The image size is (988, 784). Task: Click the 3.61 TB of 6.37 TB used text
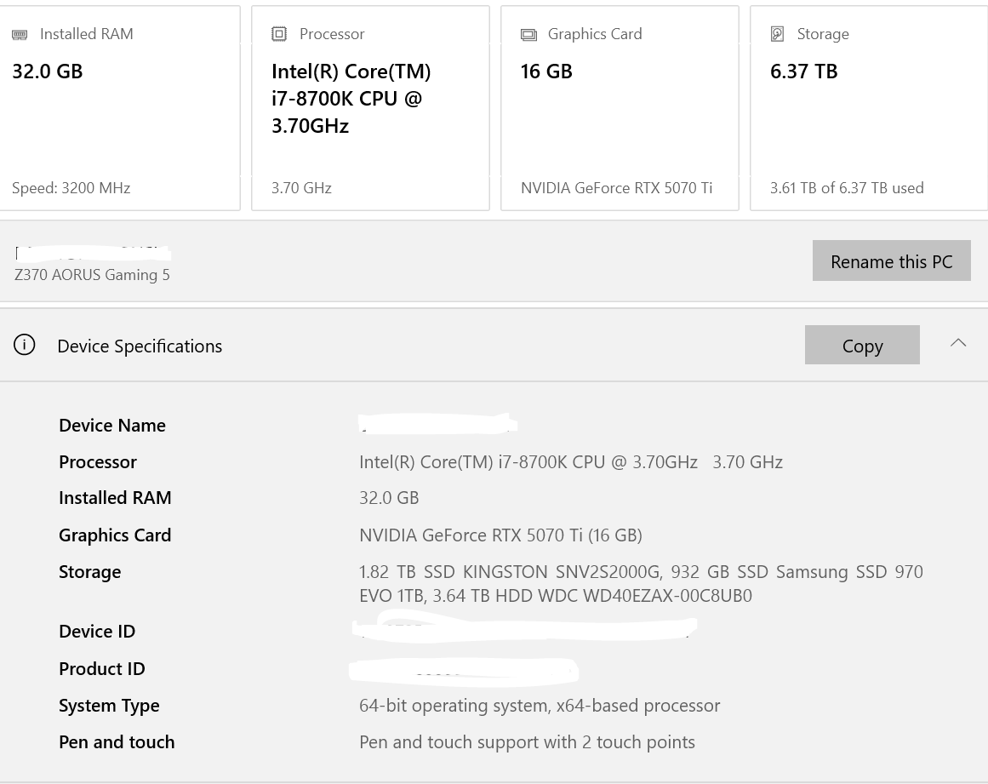[847, 188]
